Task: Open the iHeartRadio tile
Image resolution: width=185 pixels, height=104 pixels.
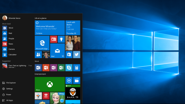Action: tap(46, 96)
